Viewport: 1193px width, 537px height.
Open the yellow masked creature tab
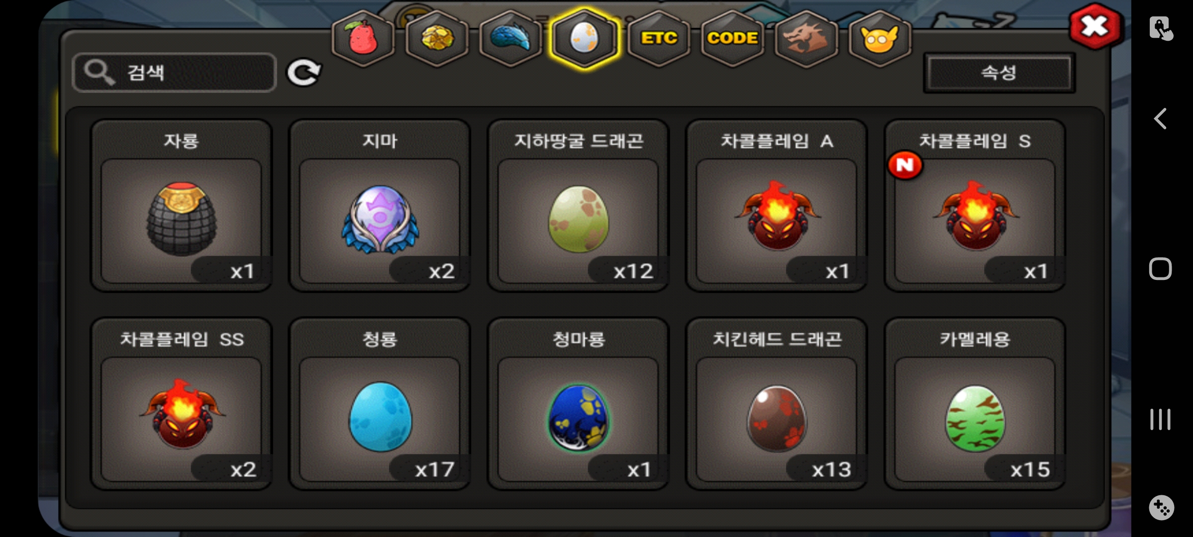pyautogui.click(x=880, y=38)
